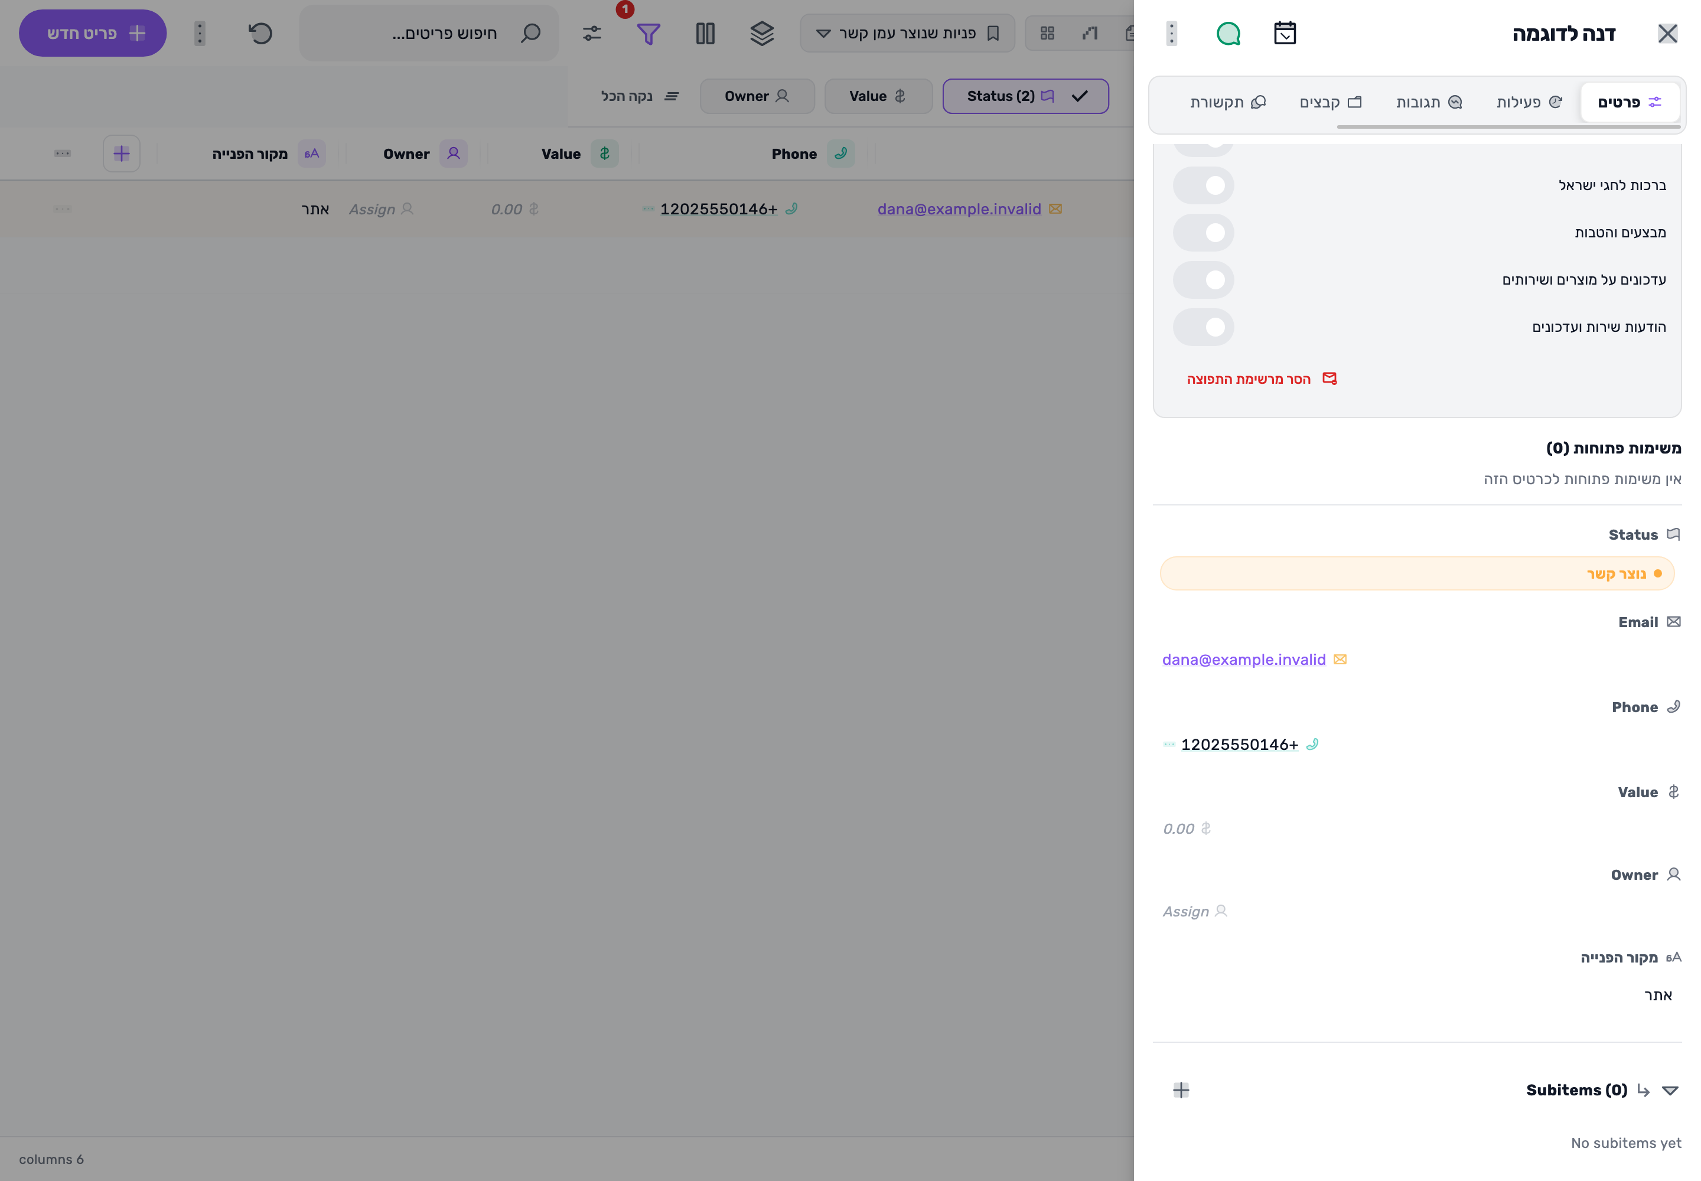Assign an owner in details panel
Screen dimensions: 1701x1181
pos(1194,912)
